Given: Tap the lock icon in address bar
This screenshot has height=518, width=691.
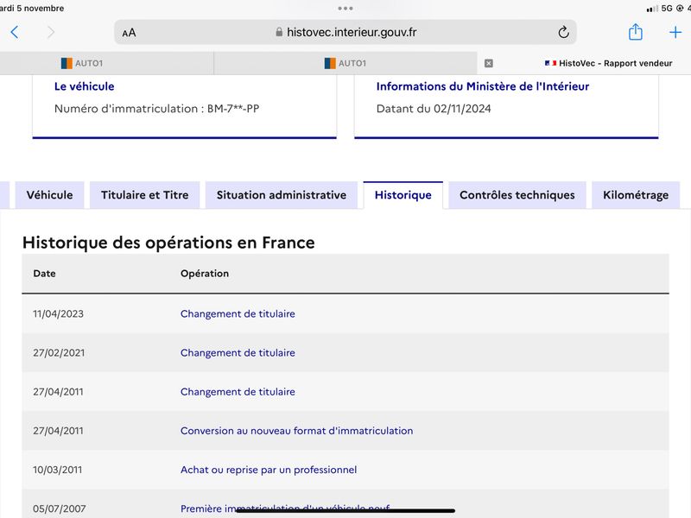Looking at the screenshot, I should point(279,32).
